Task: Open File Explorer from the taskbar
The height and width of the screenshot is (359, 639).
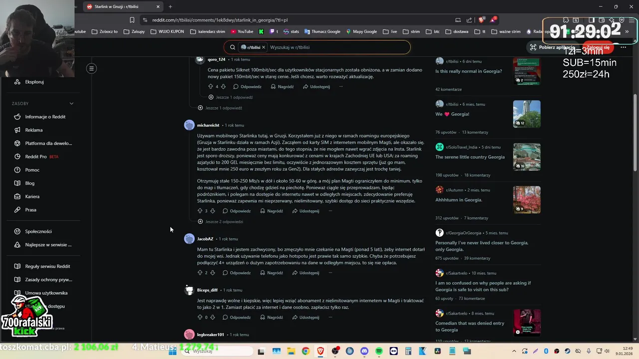Action: 291,351
